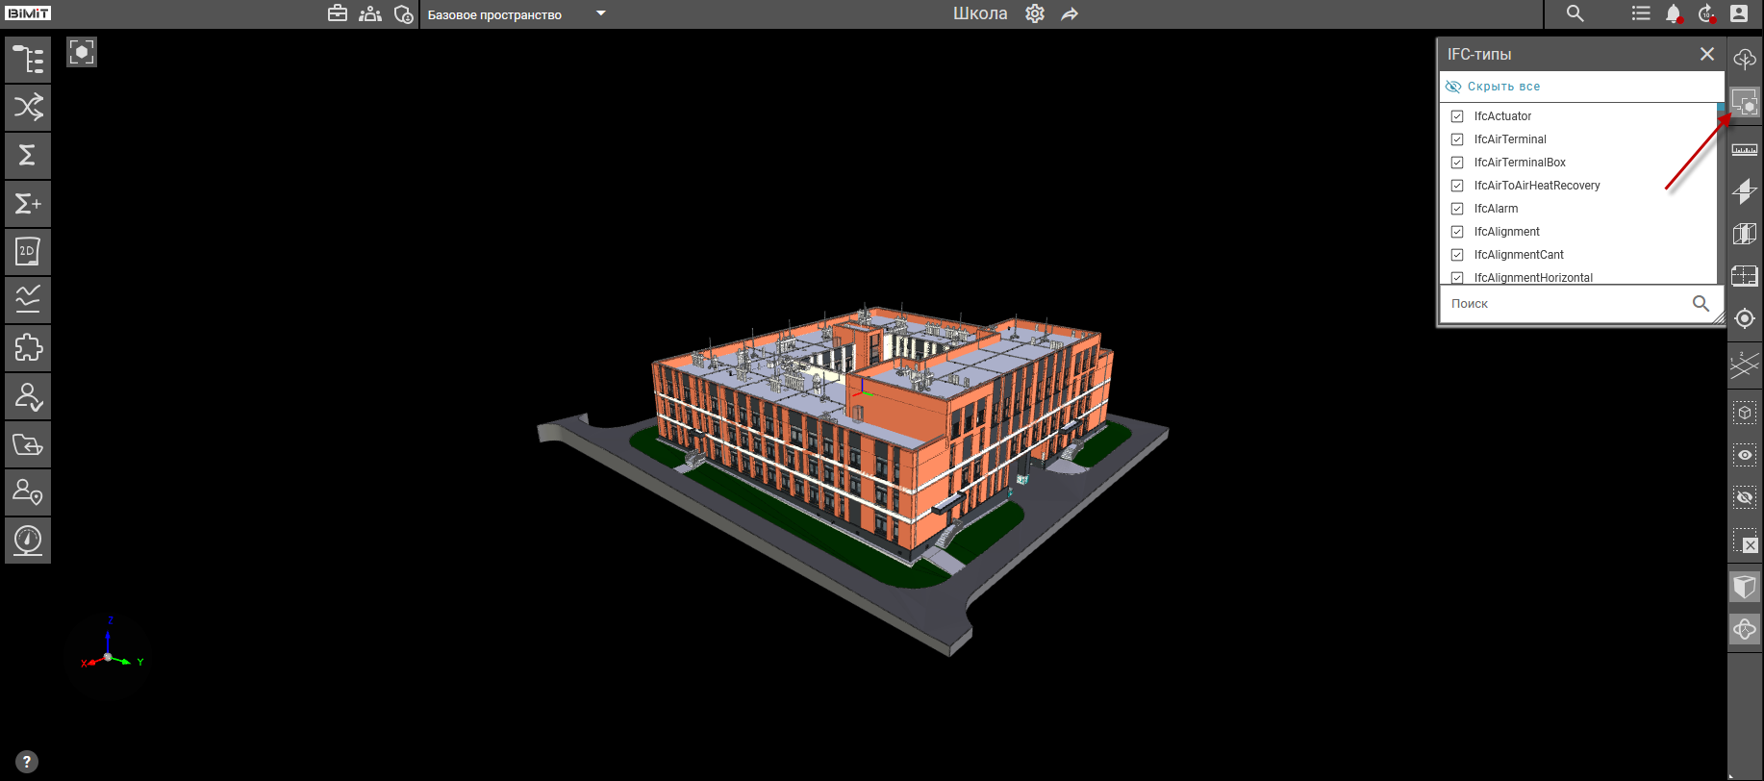Image resolution: width=1764 pixels, height=781 pixels.
Task: Click the share arrow next to Школа
Action: 1070,13
